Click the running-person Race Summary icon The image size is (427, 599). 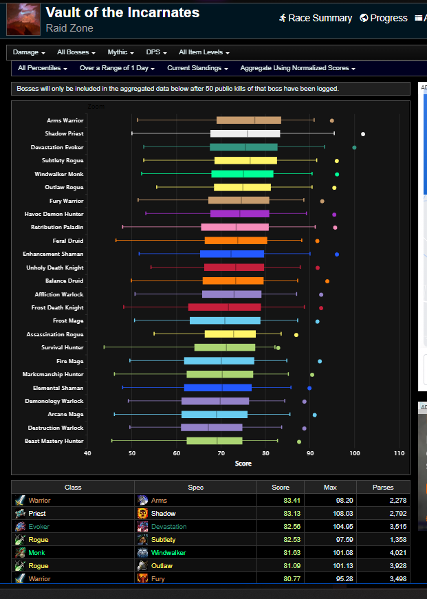[x=283, y=18]
